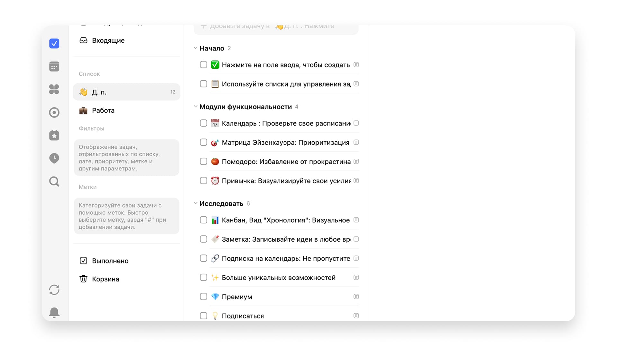This screenshot has height=347, width=617.
Task: Click the Sync icon at sidebar bottom
Action: click(54, 290)
